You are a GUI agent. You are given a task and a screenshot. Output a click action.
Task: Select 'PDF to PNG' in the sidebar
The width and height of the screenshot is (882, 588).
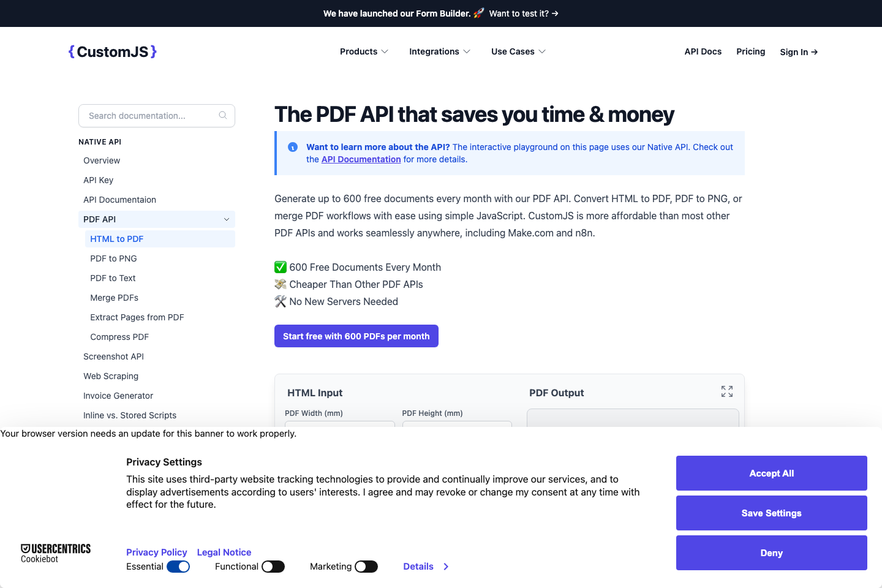click(x=113, y=258)
